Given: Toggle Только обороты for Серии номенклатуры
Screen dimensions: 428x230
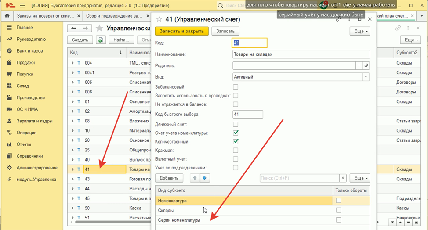Looking at the screenshot, I should click(338, 220).
